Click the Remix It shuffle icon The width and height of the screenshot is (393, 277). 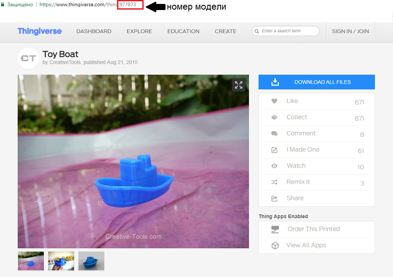click(x=274, y=182)
